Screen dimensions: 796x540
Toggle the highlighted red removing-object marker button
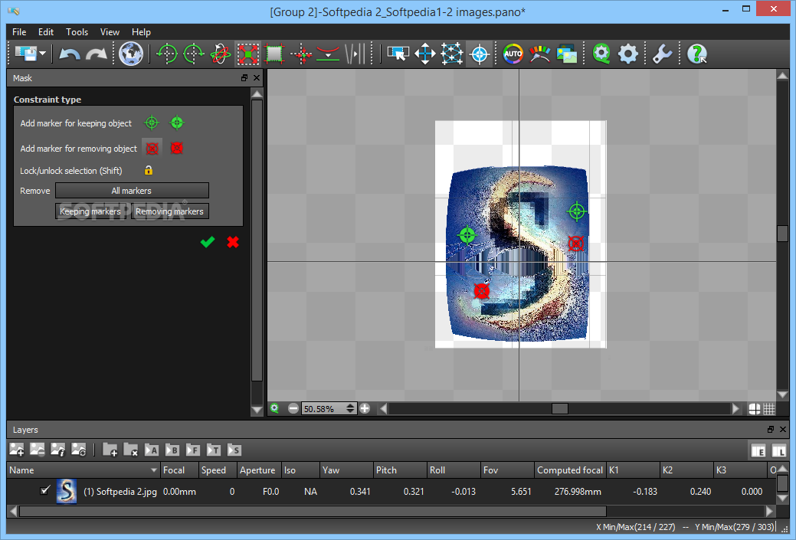[152, 148]
